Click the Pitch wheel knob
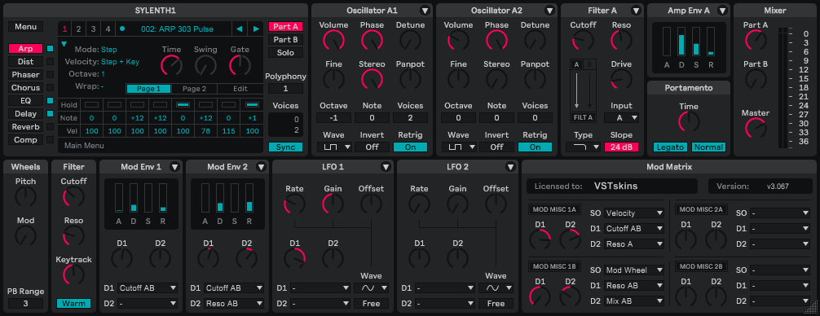Viewport: 820px width, 316px height. click(25, 196)
